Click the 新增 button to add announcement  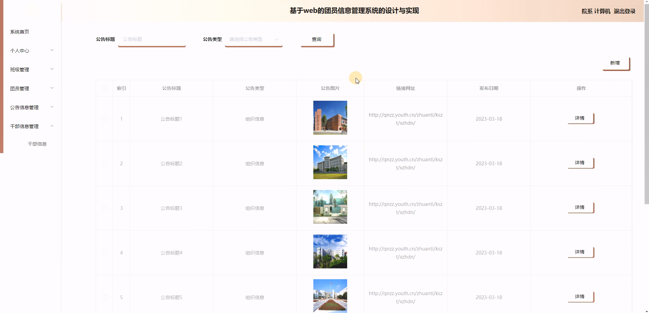pyautogui.click(x=615, y=63)
